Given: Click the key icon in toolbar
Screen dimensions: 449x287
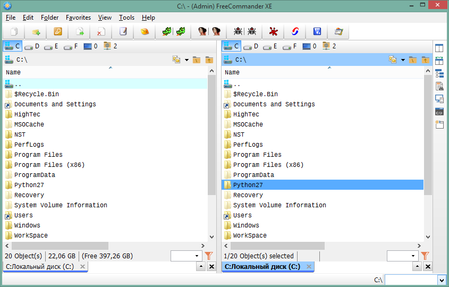Looking at the screenshot, I should click(58, 32).
